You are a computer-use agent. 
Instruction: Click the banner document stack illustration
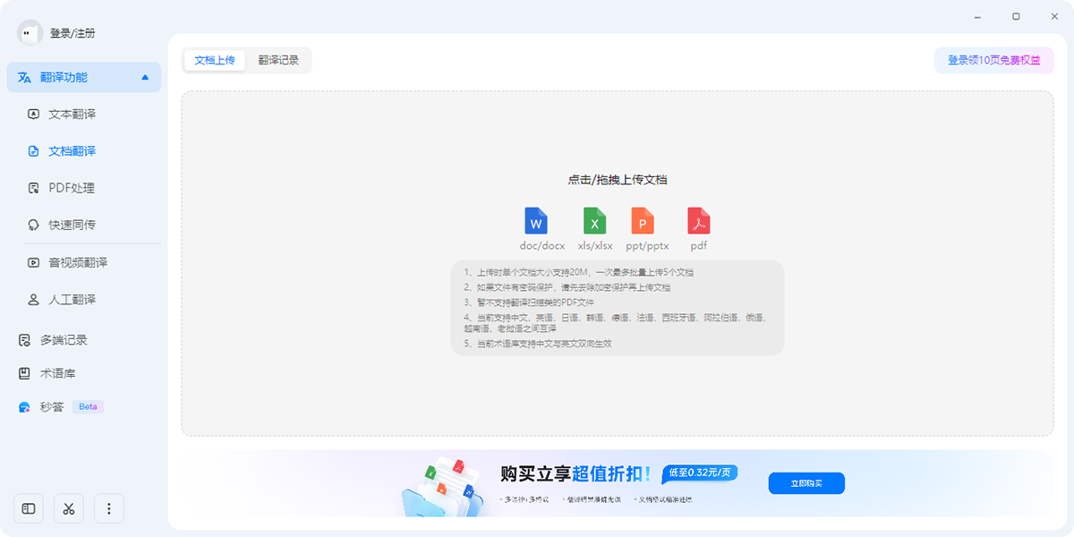pos(442,489)
